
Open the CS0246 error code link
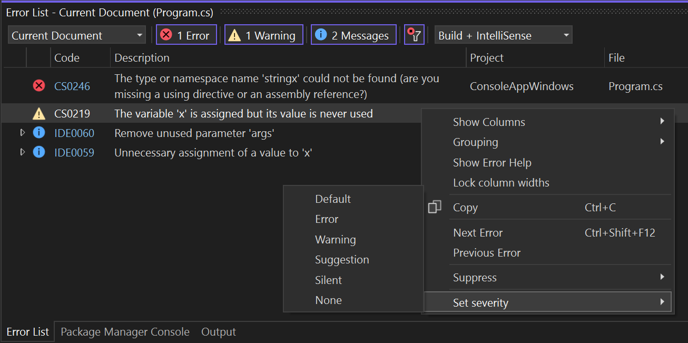72,85
